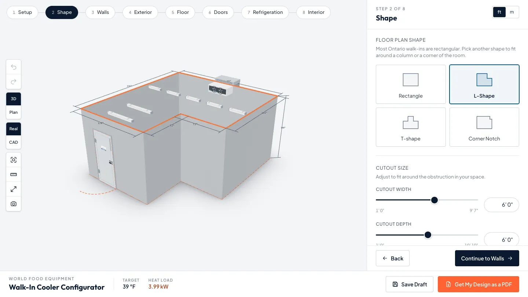Viewport: 528px width, 297px height.
Task: Click the 9' 7" cutout width maximum label
Action: (474, 211)
